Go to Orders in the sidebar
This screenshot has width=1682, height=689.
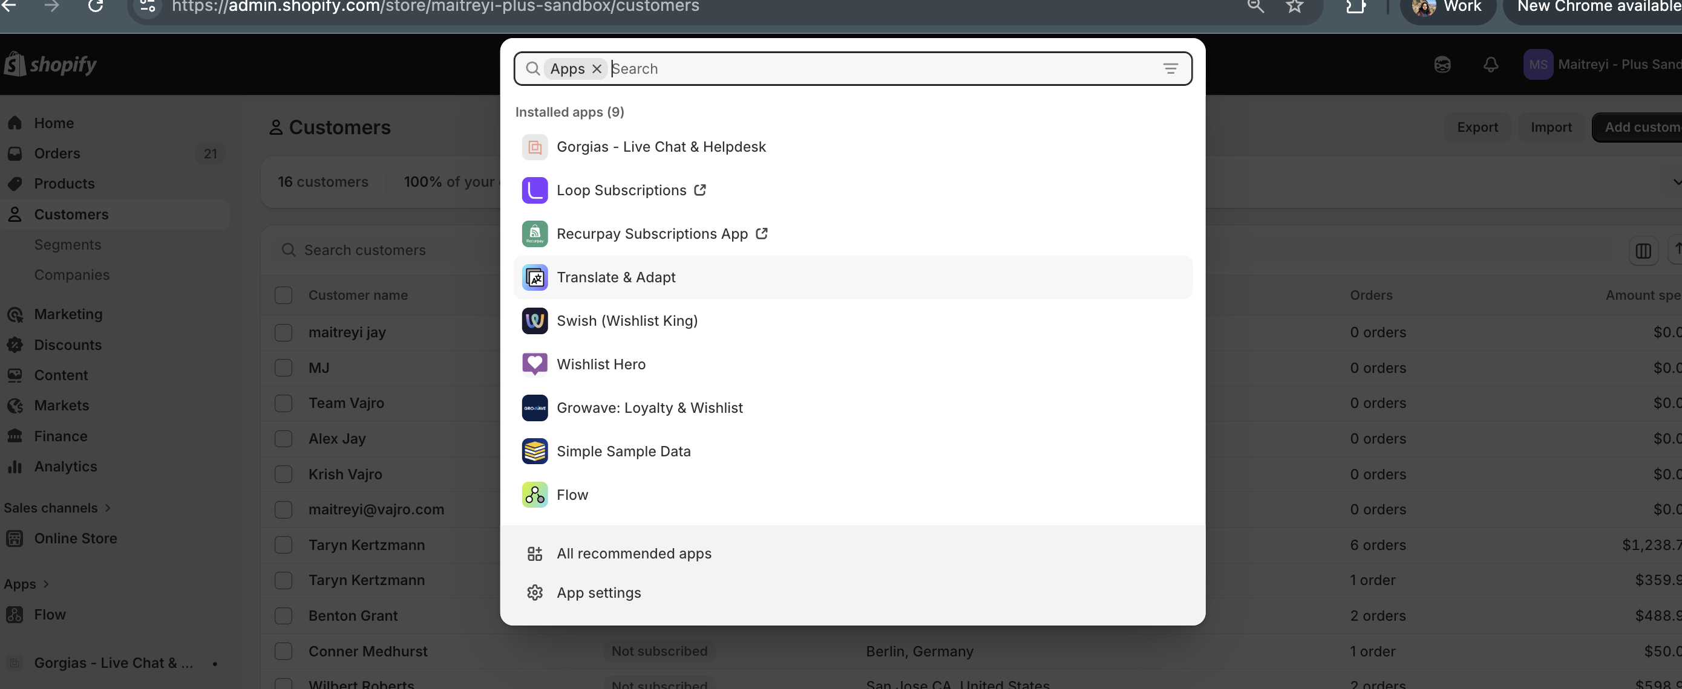57,154
